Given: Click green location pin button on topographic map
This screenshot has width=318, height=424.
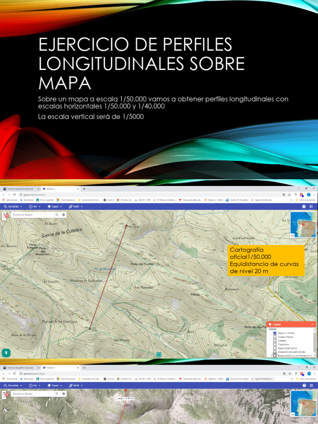Looking at the screenshot, I should pos(6,352).
